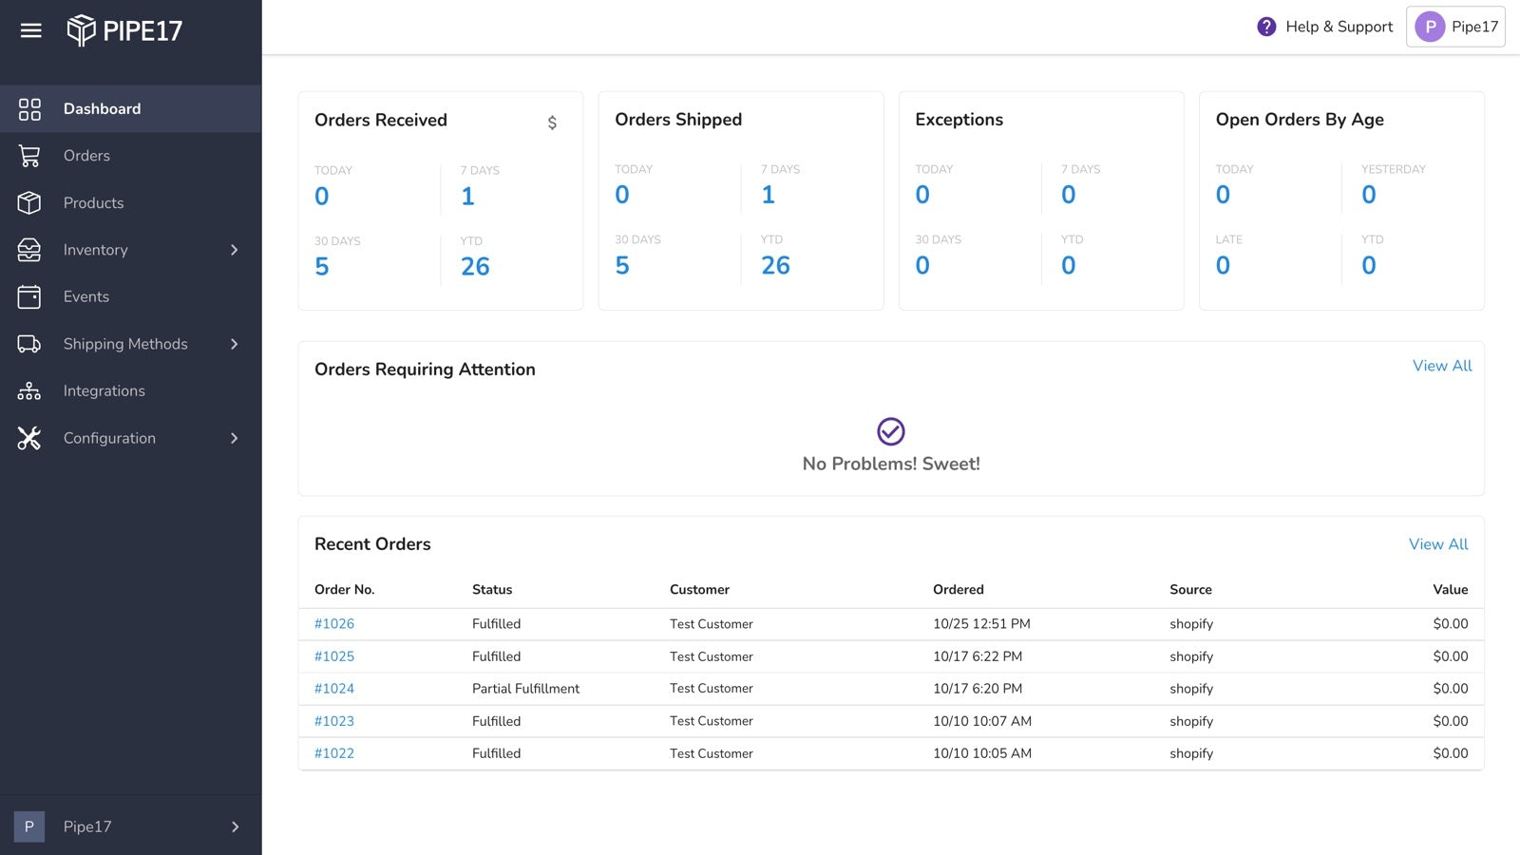Click the Help & Support question mark icon
The image size is (1520, 855).
pos(1266,27)
